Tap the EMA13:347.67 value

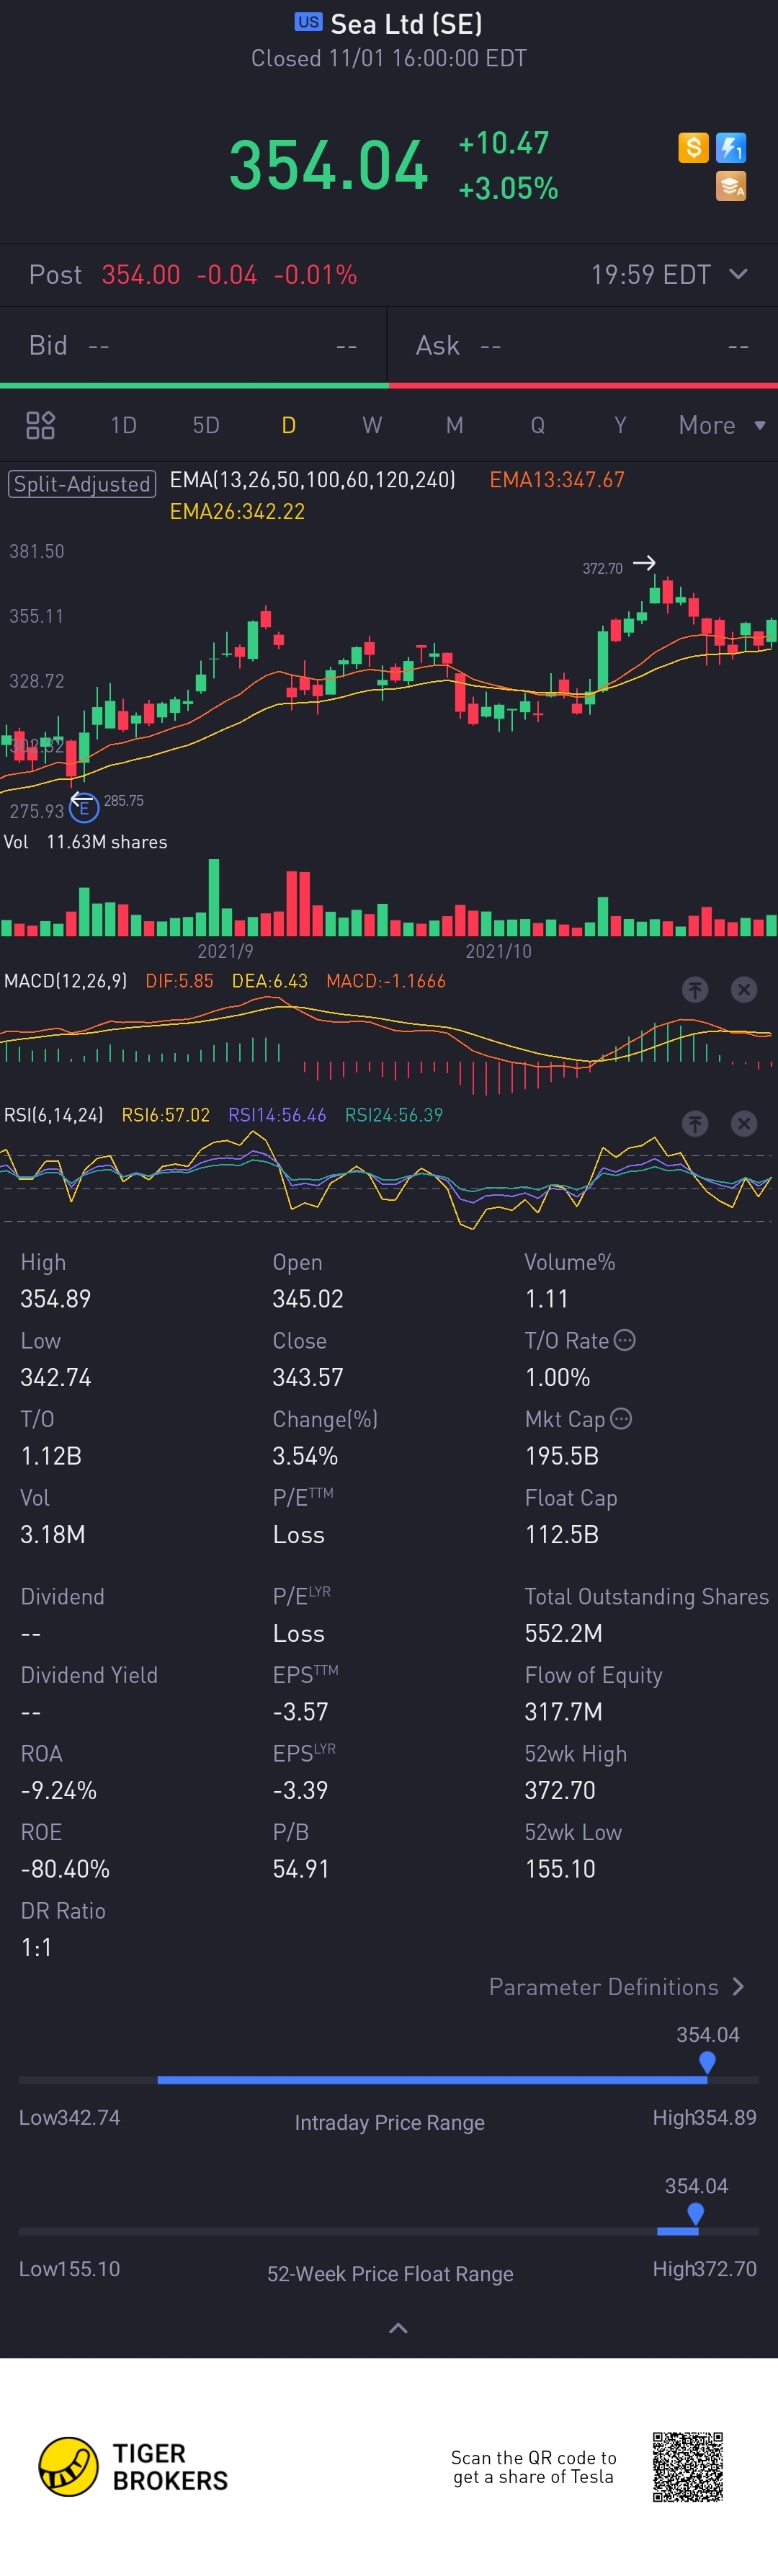click(557, 479)
